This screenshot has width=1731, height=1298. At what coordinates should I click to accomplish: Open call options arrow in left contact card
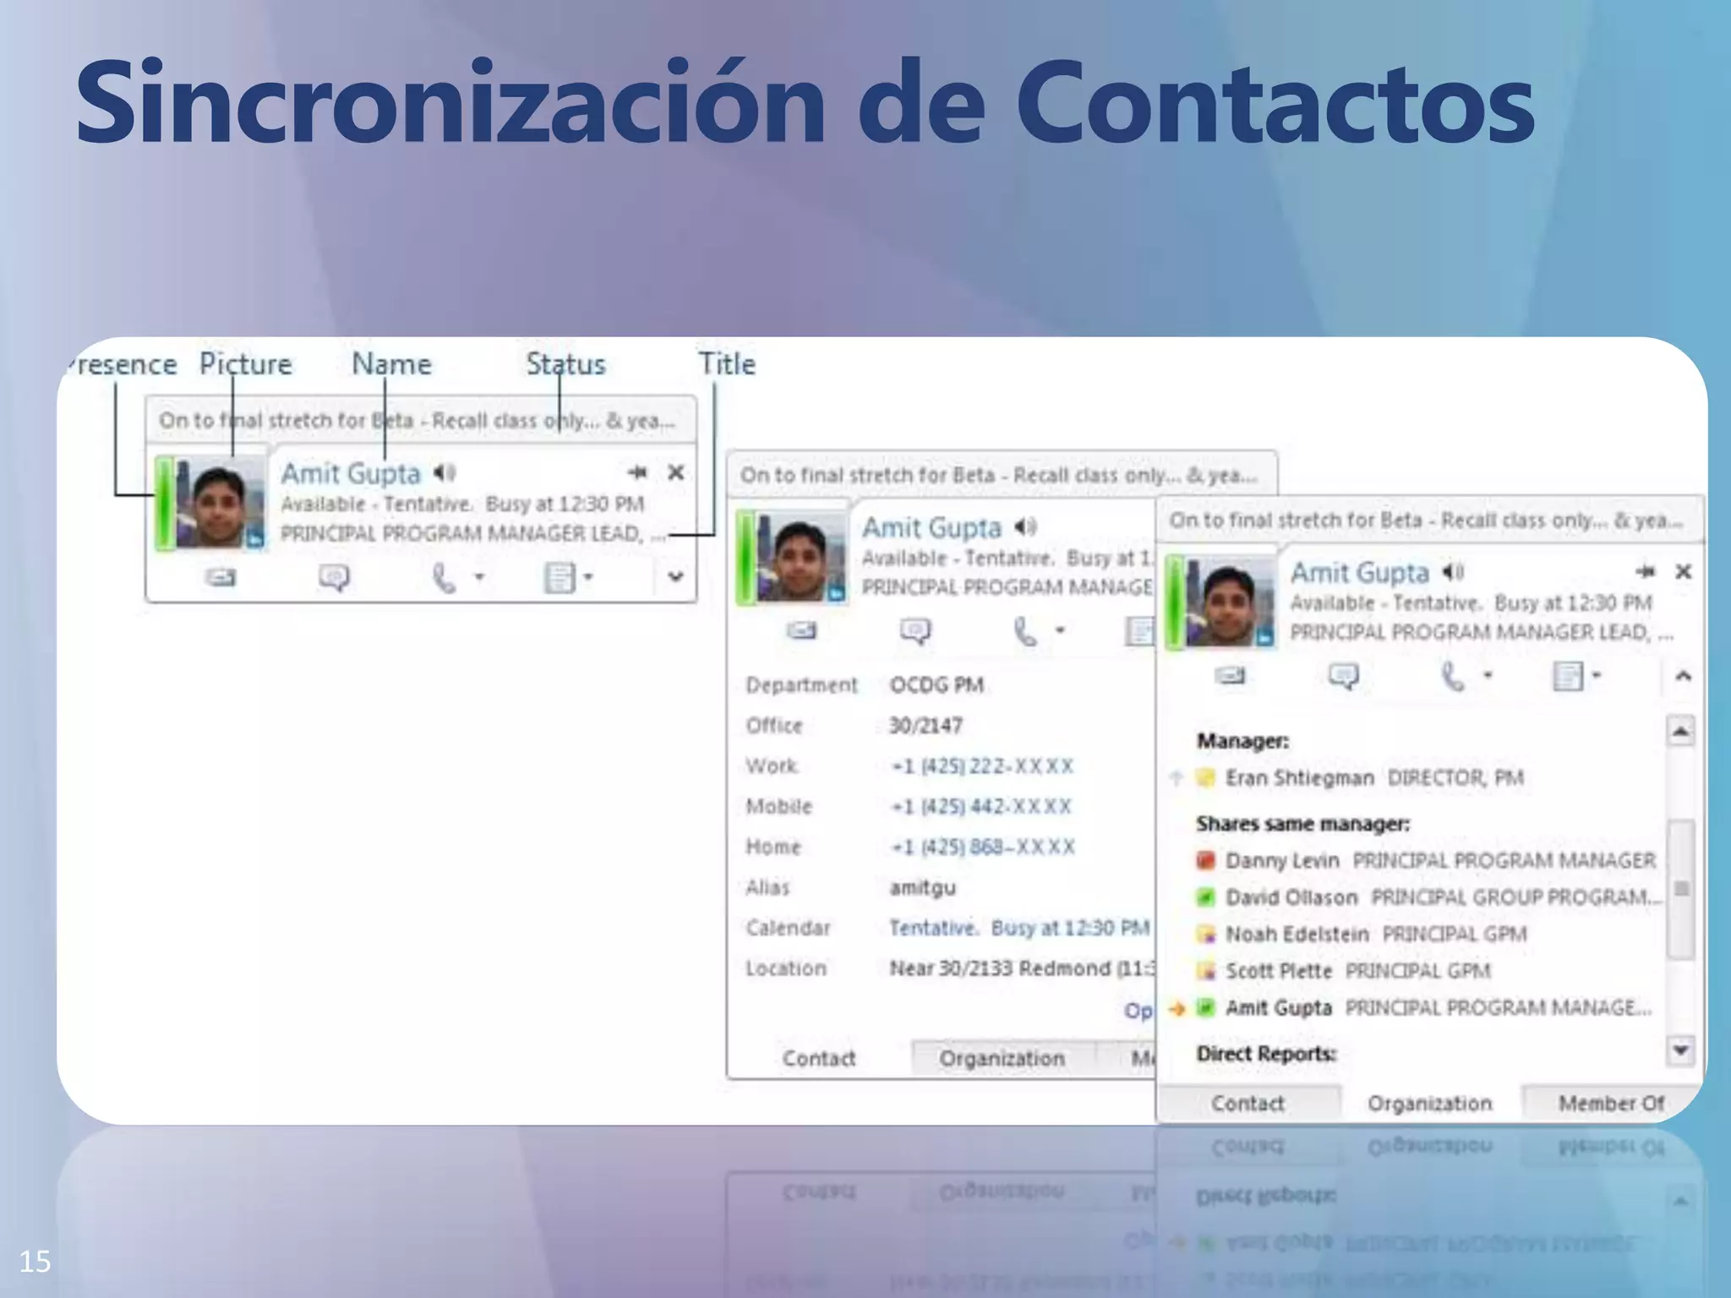pos(479,577)
